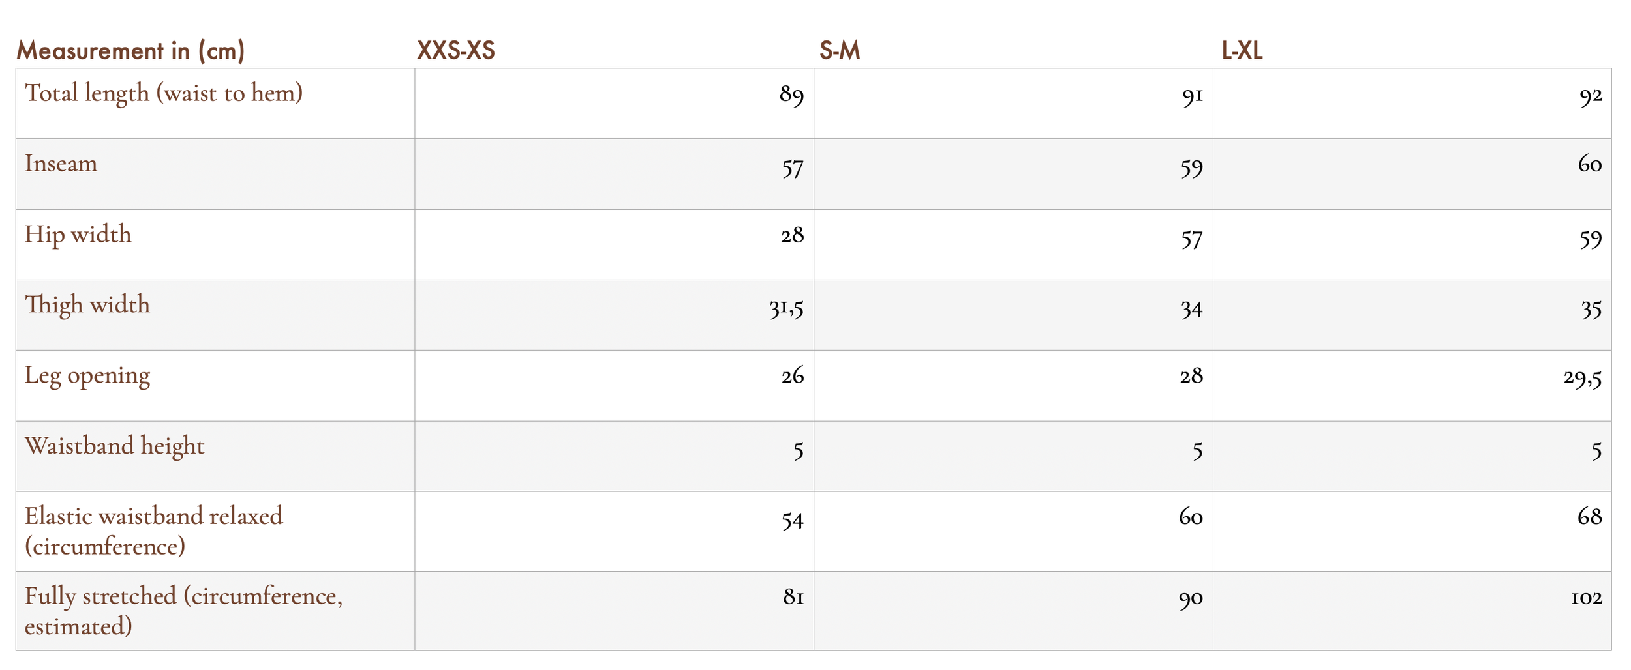Click the Measurement in (cm) header

[130, 51]
